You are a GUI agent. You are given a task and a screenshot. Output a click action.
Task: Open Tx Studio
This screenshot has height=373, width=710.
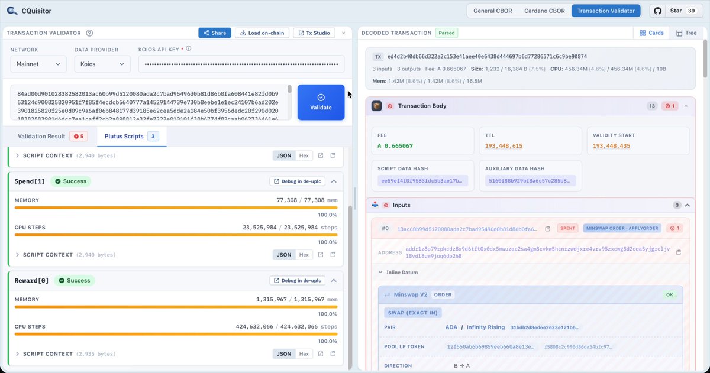tap(314, 33)
